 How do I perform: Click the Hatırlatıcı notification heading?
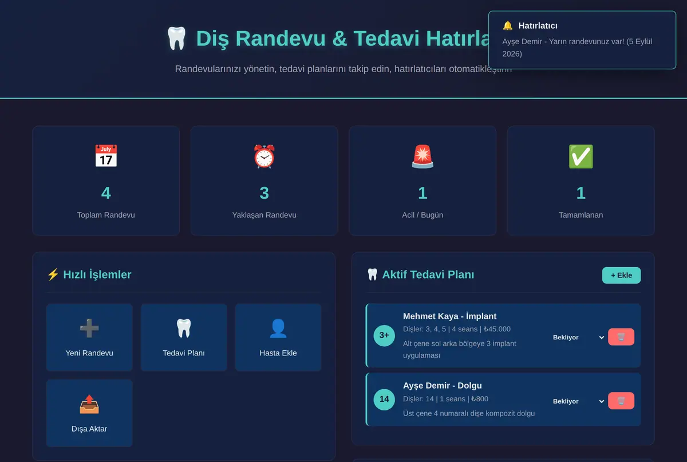(x=538, y=26)
